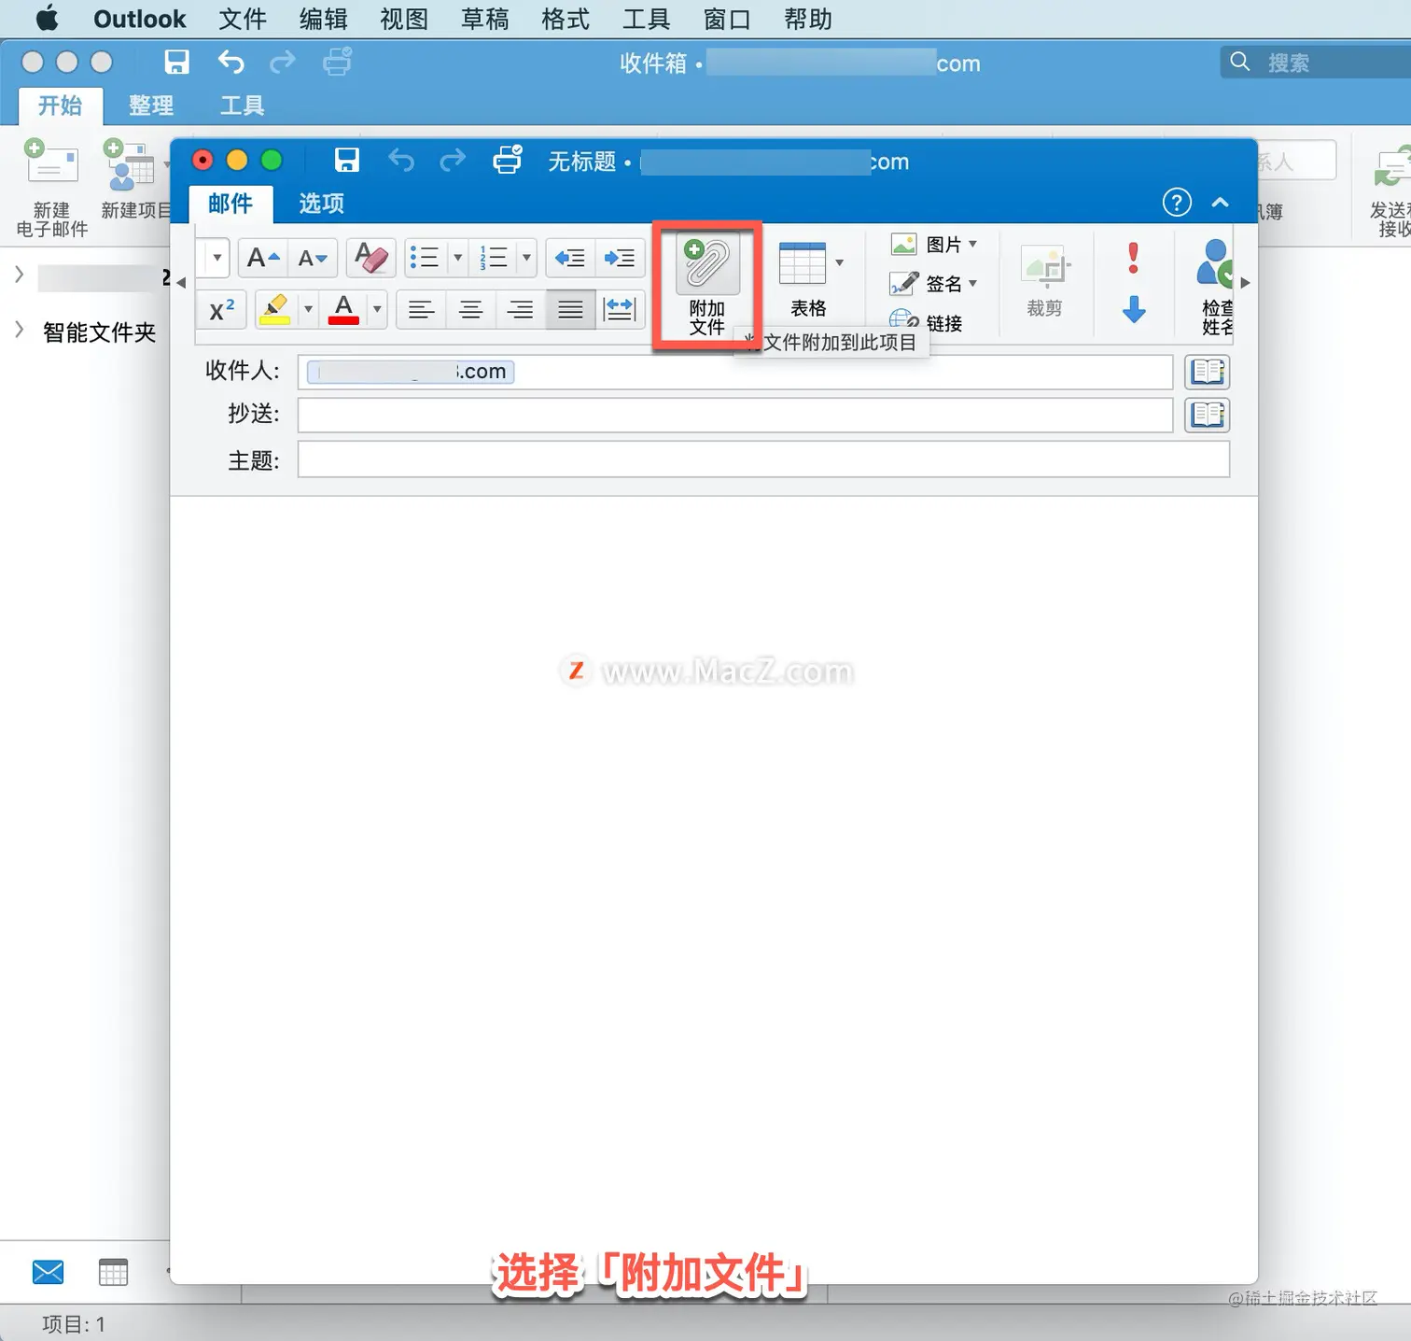The width and height of the screenshot is (1411, 1341).
Task: Increase font size with the larger A button
Action: (263, 258)
